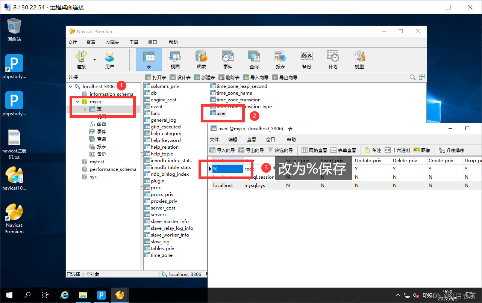Select the 表 (Table) toolbar icon
Screen dimensions: 482x303
click(x=149, y=59)
